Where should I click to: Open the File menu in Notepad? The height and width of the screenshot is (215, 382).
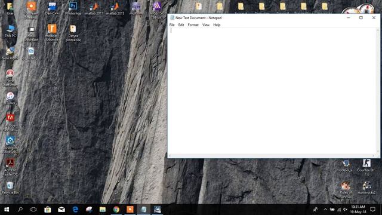click(172, 25)
